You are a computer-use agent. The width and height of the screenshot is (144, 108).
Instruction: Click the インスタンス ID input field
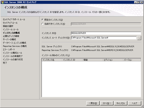106,33
